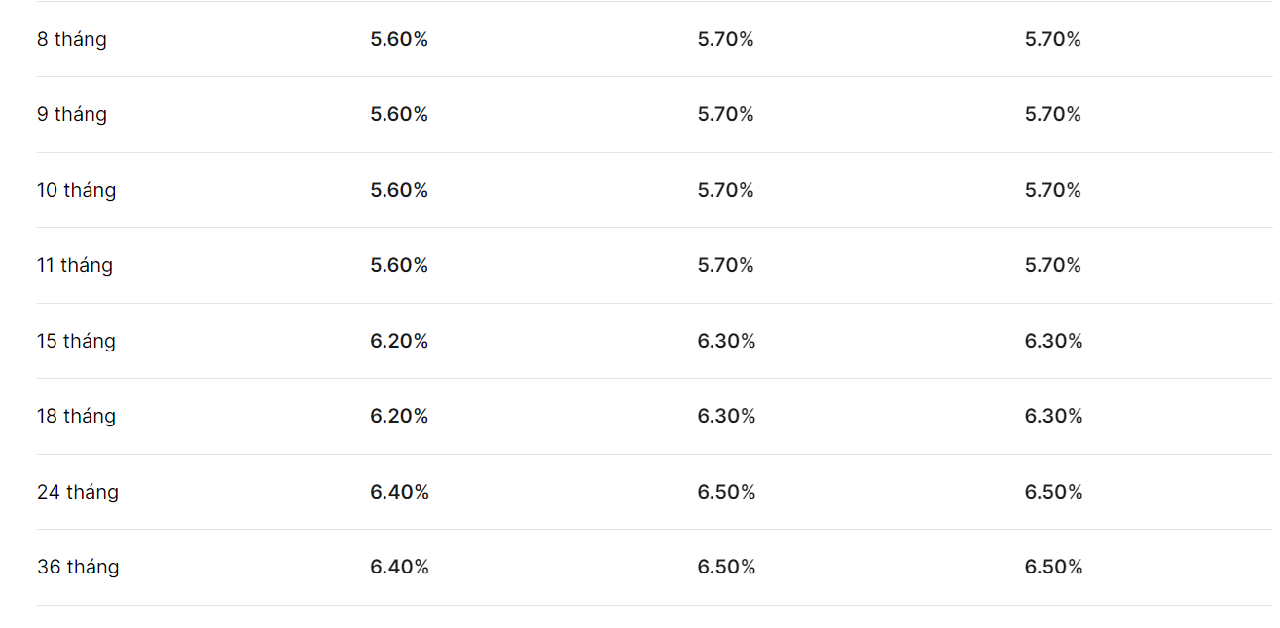
Task: Click the 5.60% rate for 8 tháng
Action: (399, 40)
